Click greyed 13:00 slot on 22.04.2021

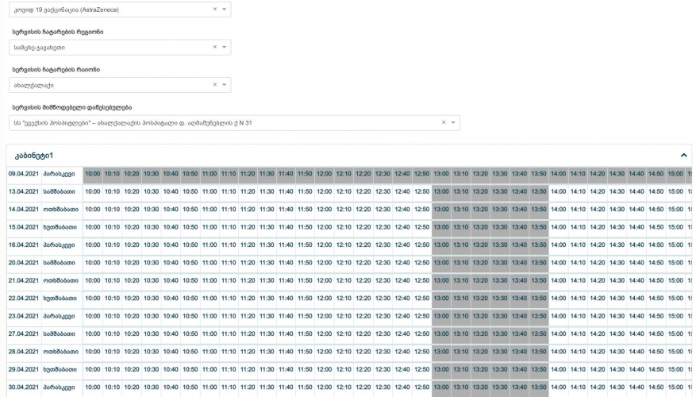point(441,299)
